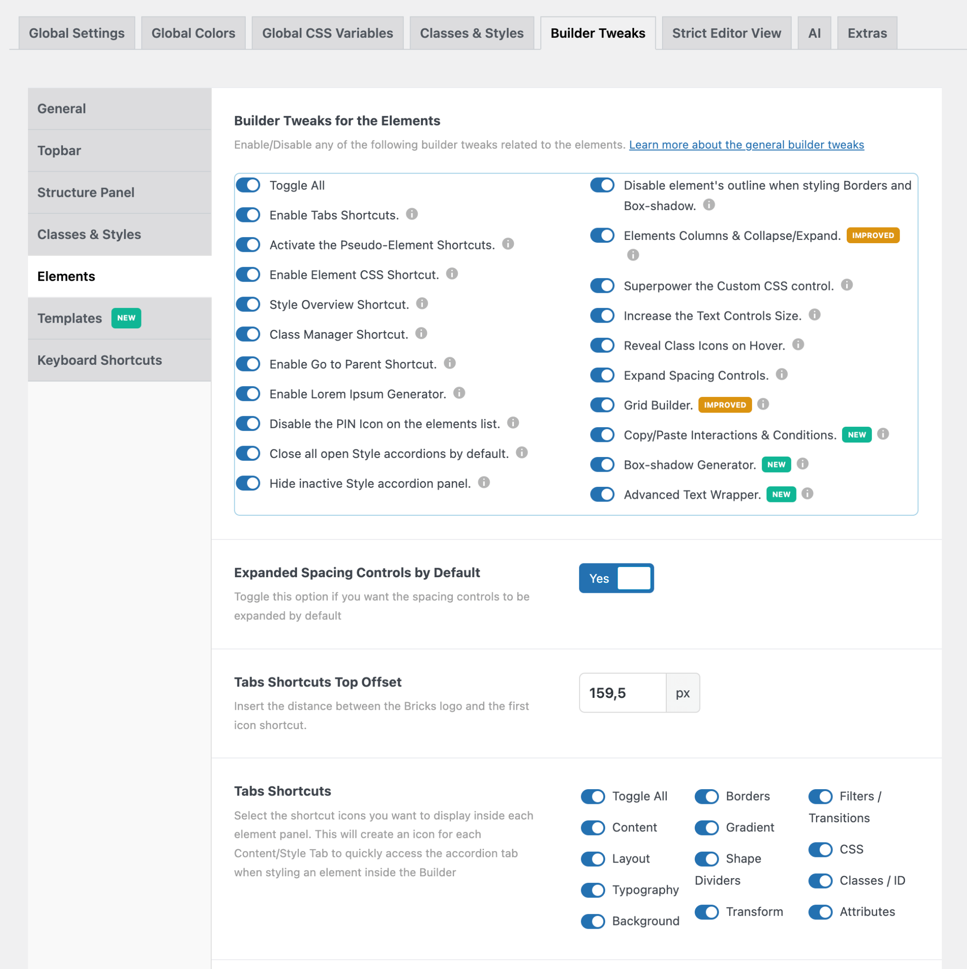Select Keyboard Shortcuts in sidebar
967x969 pixels.
(x=119, y=360)
